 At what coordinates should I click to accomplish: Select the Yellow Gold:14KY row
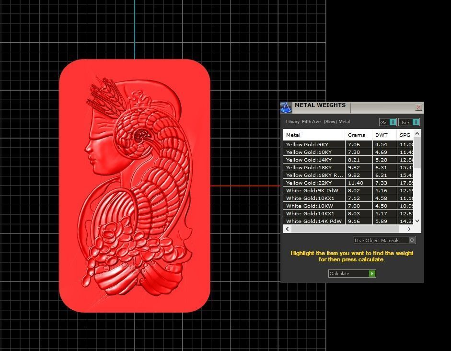click(348, 160)
